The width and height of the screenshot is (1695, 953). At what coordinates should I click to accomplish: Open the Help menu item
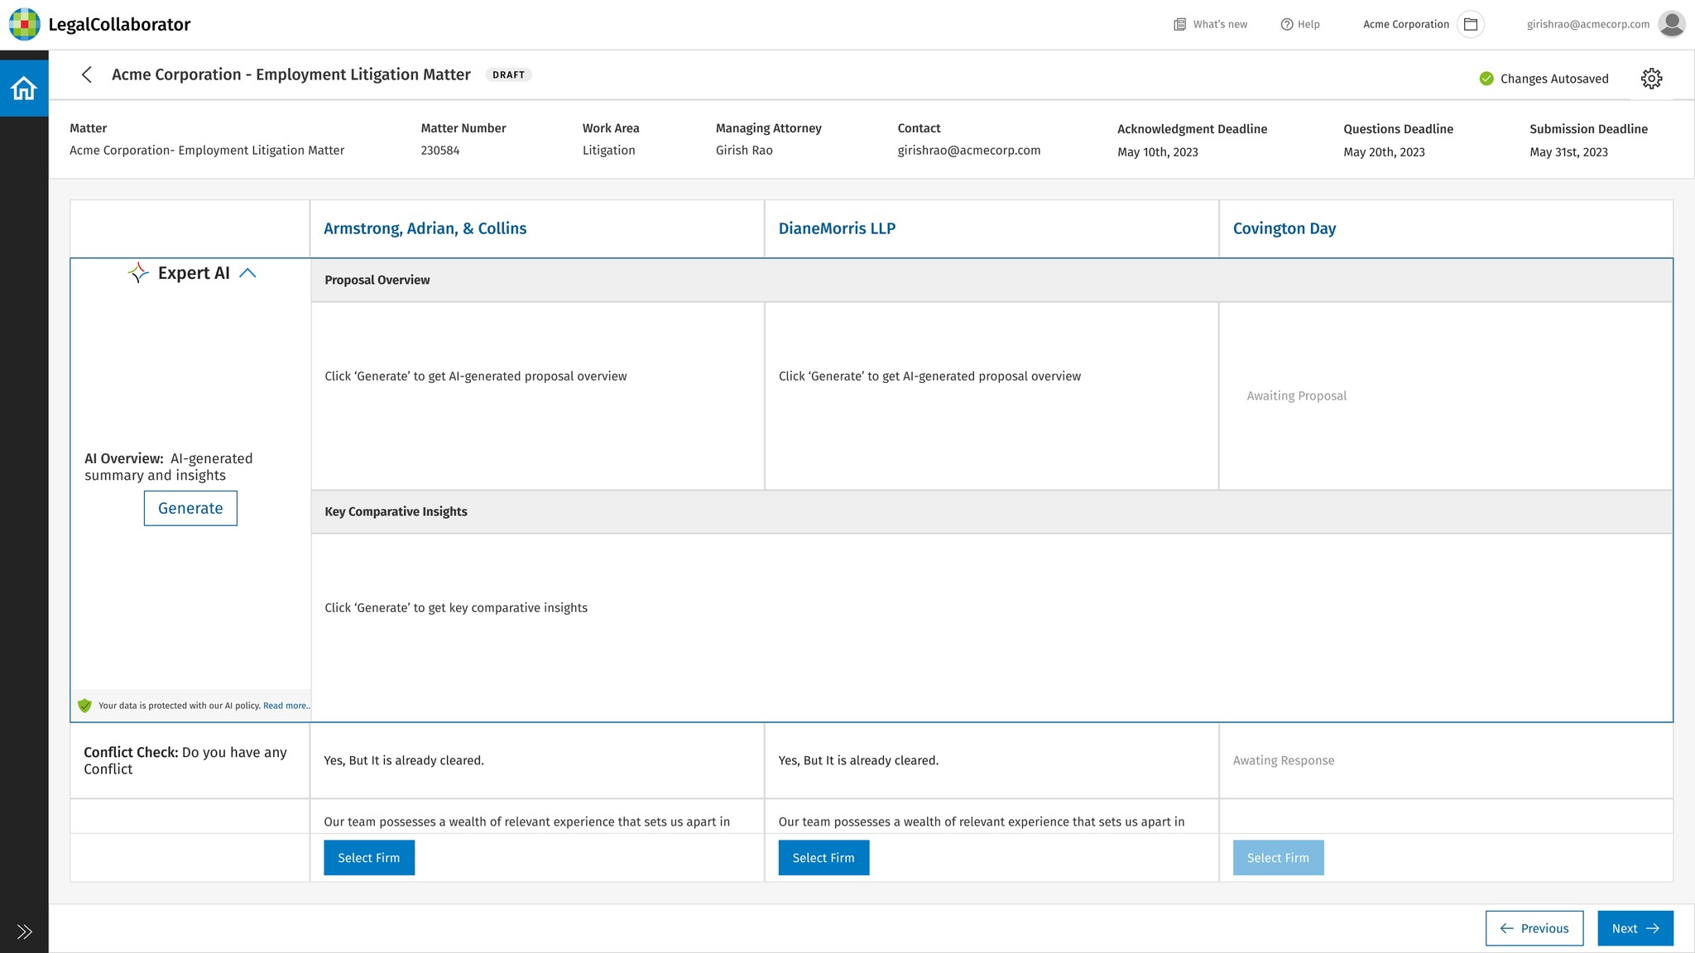pos(1300,24)
